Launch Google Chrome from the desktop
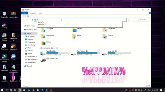The height and width of the screenshot is (92, 165). (x=4, y=37)
